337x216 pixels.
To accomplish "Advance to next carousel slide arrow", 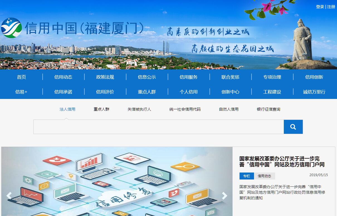I will coord(224,196).
